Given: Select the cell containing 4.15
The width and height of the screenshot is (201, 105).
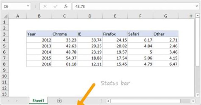Looking at the screenshot, I should tap(166, 58).
